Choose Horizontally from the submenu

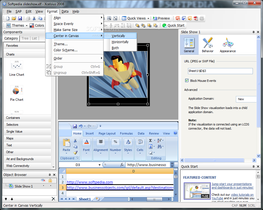point(120,42)
